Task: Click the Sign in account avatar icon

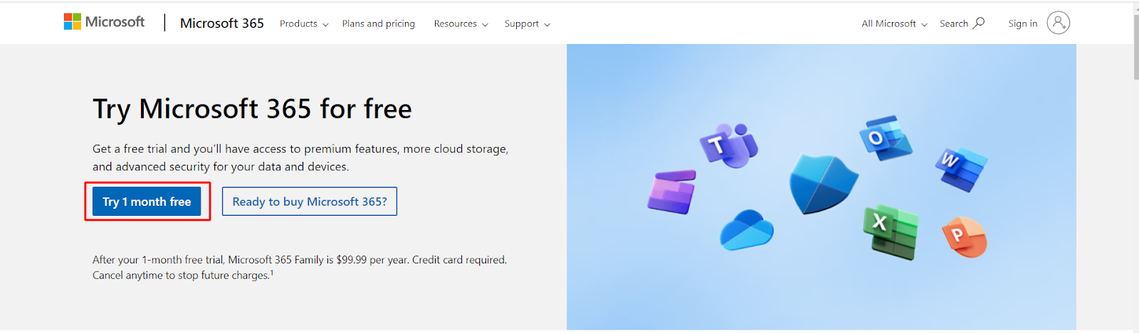Action: (x=1058, y=23)
